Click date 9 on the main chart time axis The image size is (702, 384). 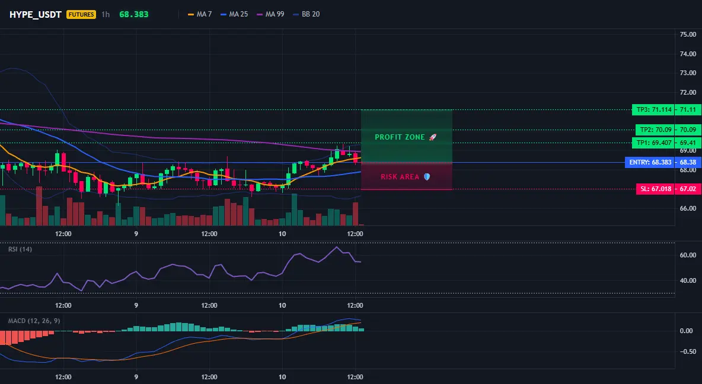[x=136, y=234]
